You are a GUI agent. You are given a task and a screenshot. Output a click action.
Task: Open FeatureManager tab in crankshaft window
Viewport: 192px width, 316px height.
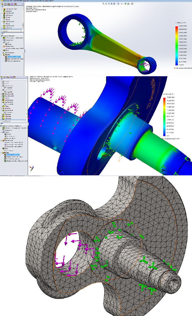2,77
